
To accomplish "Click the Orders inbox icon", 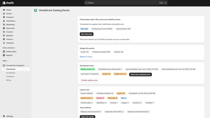I will [x=4, y=14].
